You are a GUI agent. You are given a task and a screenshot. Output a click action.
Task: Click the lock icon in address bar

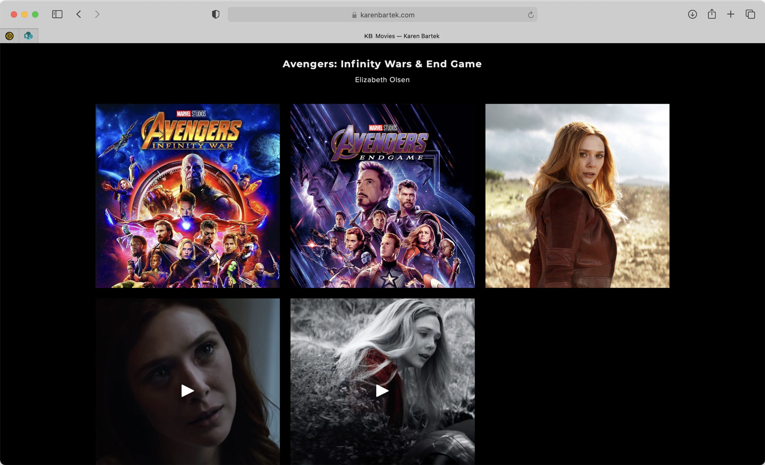(x=354, y=15)
